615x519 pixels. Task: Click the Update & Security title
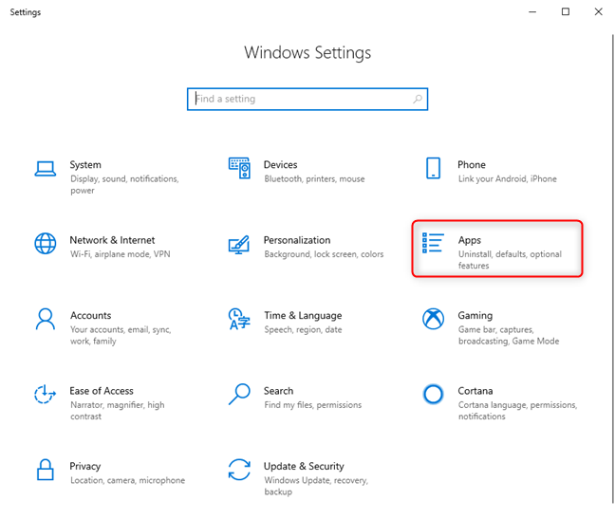[x=304, y=466]
